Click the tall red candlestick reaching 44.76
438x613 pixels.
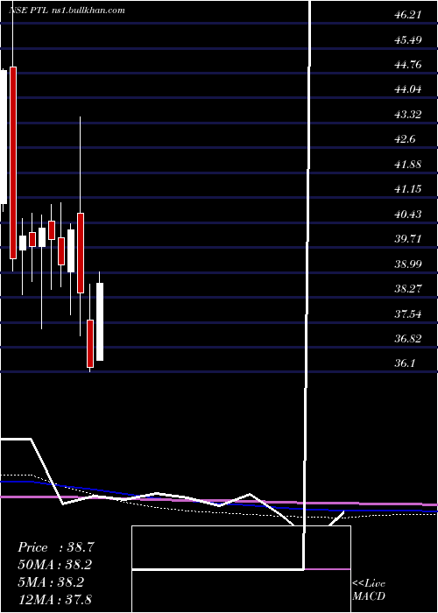tap(13, 163)
